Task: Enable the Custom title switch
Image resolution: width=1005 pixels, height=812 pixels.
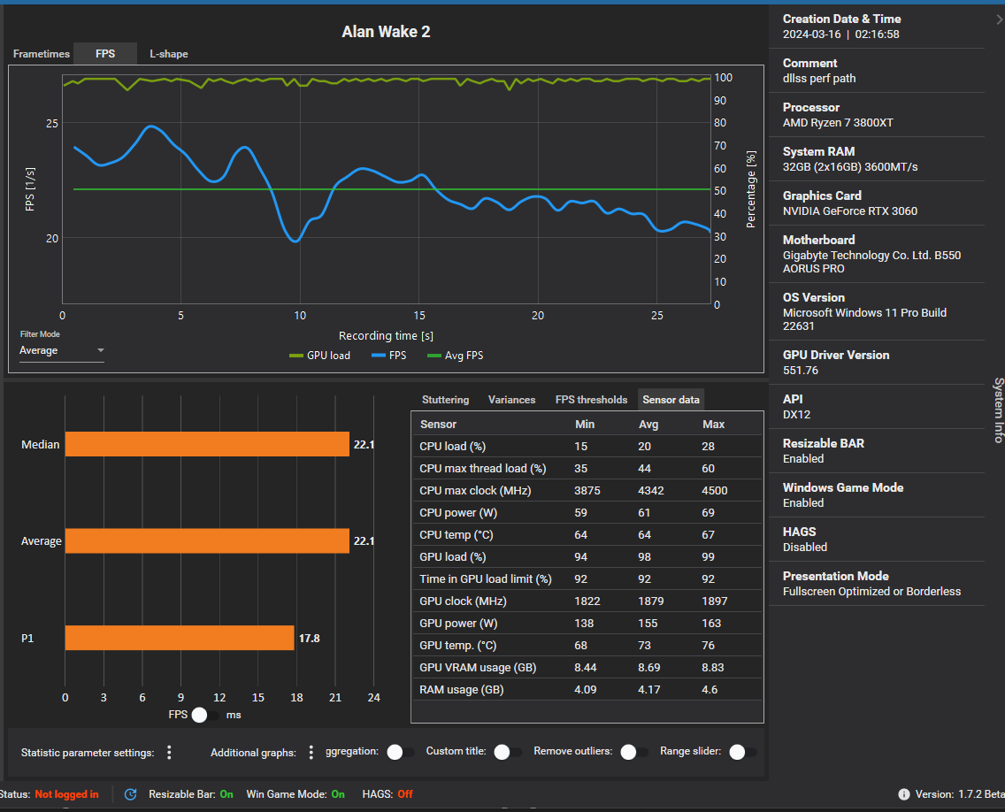Action: coord(508,752)
